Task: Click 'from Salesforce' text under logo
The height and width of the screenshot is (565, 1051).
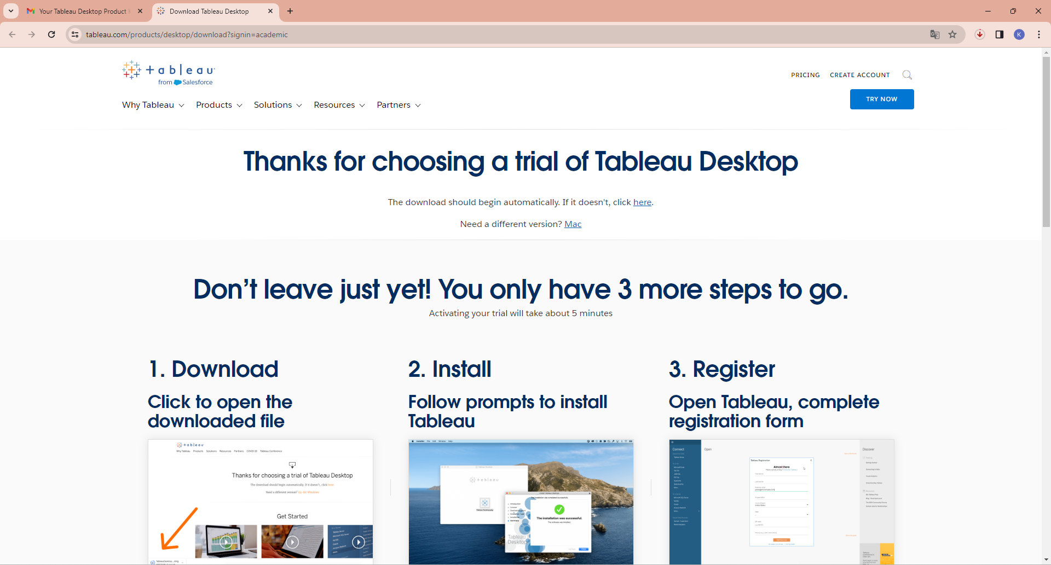Action: click(x=186, y=83)
